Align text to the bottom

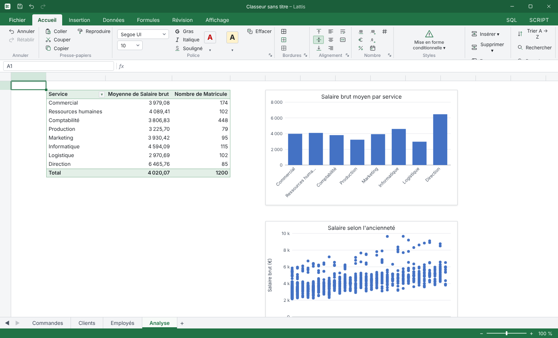[319, 48]
